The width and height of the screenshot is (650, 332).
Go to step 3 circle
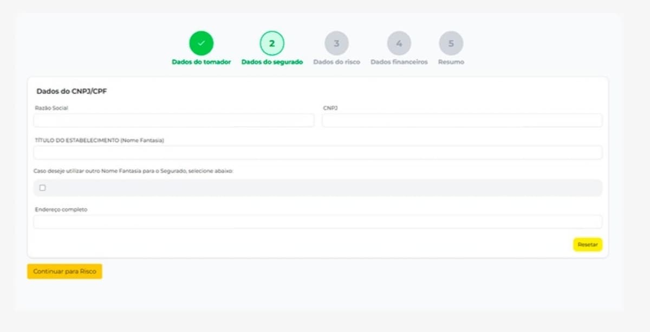tap(336, 43)
